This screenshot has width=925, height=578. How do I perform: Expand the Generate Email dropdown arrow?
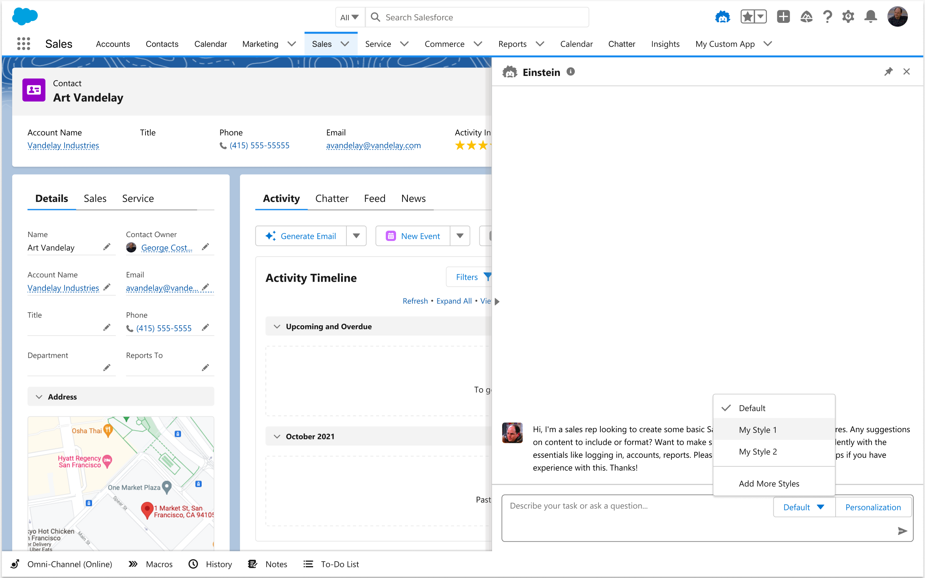pyautogui.click(x=356, y=236)
